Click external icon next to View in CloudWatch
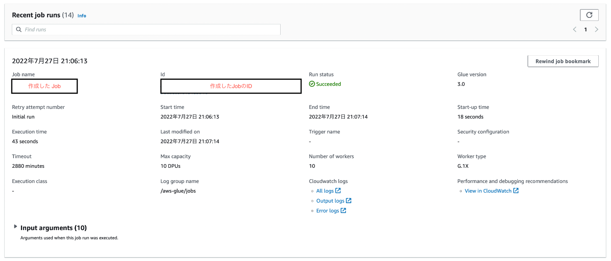611x261 pixels. [516, 191]
